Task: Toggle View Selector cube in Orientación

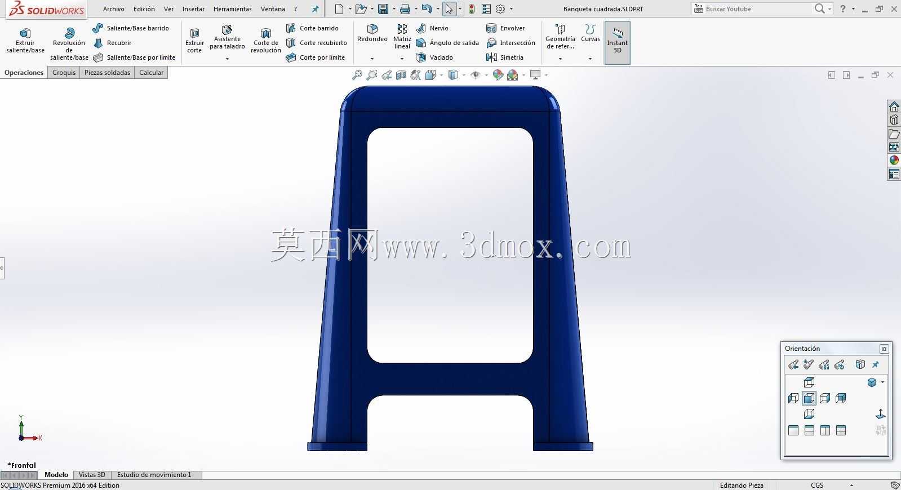Action: [860, 364]
